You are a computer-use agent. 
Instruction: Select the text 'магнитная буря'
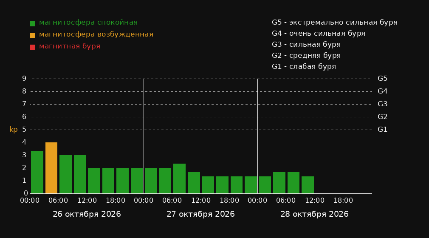70,46
